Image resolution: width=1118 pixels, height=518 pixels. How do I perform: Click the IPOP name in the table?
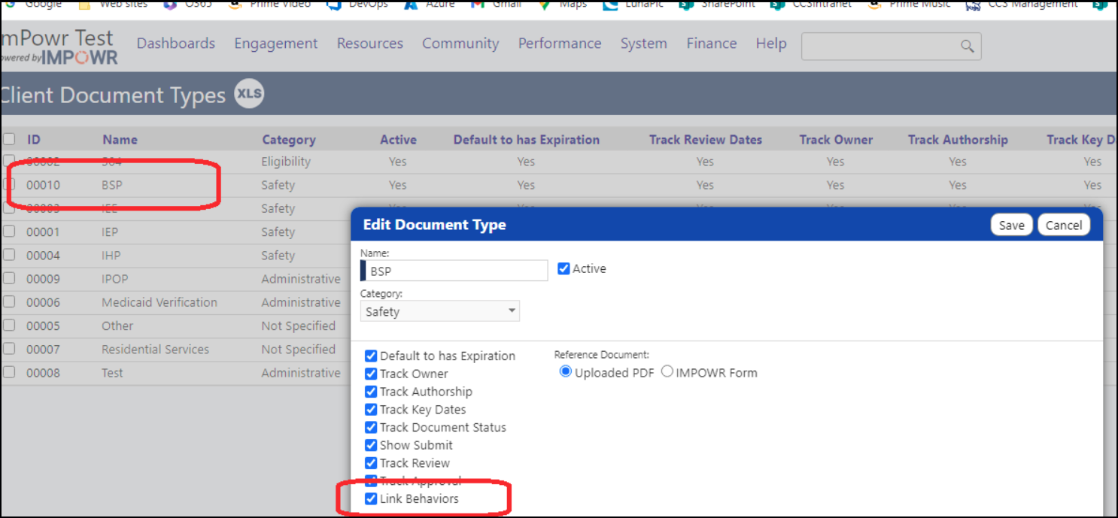(115, 278)
